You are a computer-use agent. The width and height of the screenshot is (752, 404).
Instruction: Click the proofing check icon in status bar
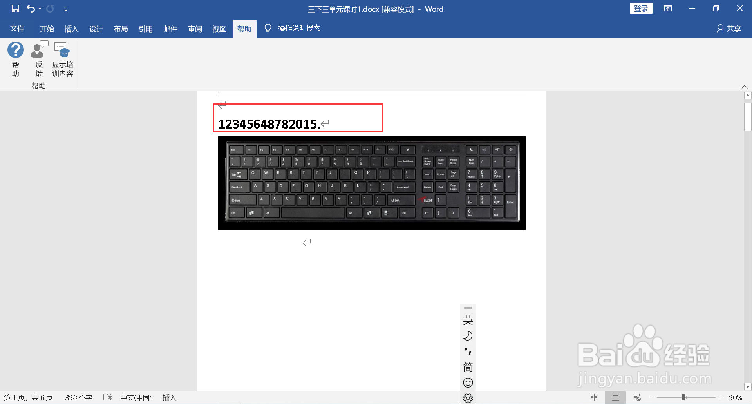[108, 397]
